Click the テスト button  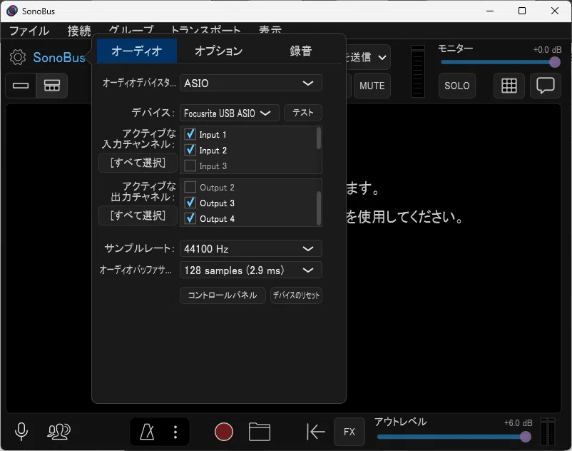coord(303,113)
